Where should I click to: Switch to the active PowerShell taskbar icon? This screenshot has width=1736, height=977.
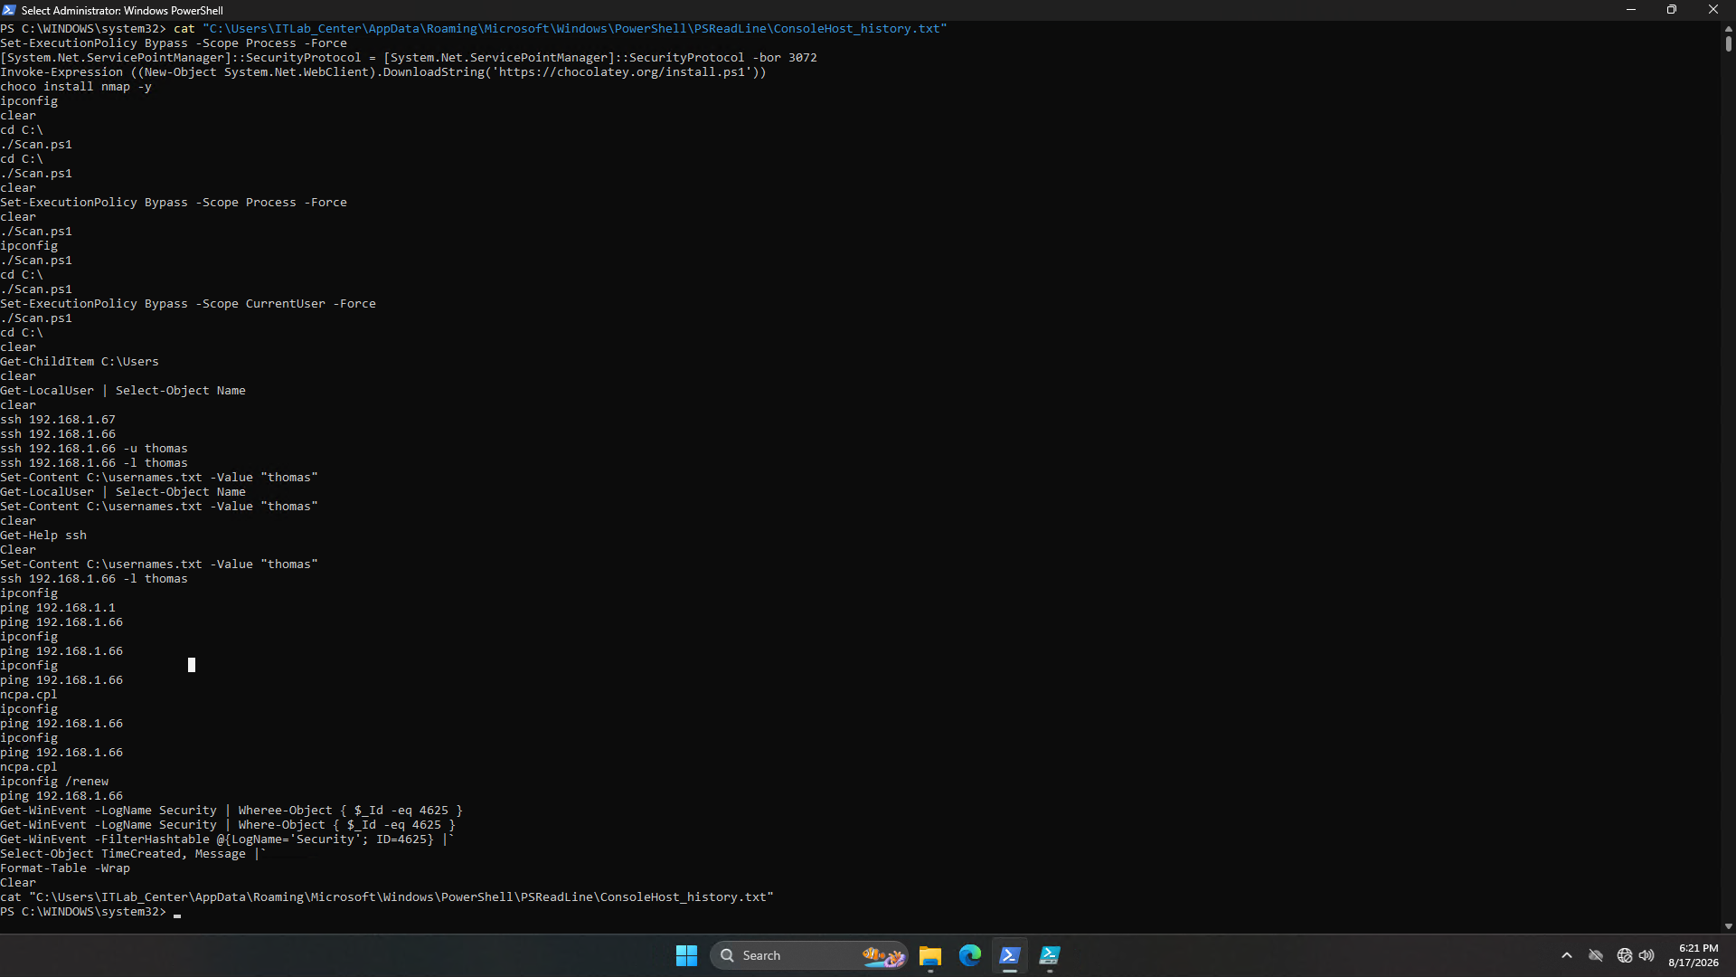1010,955
